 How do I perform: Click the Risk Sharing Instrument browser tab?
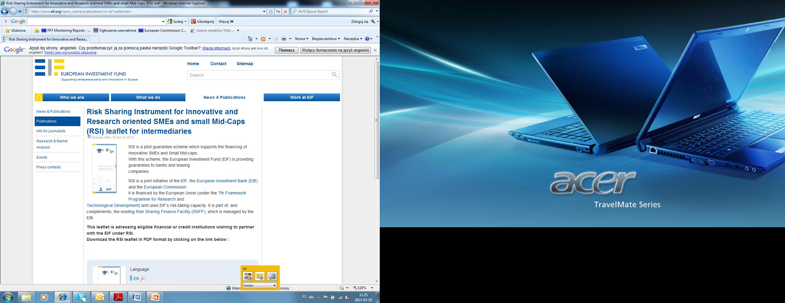pos(46,39)
